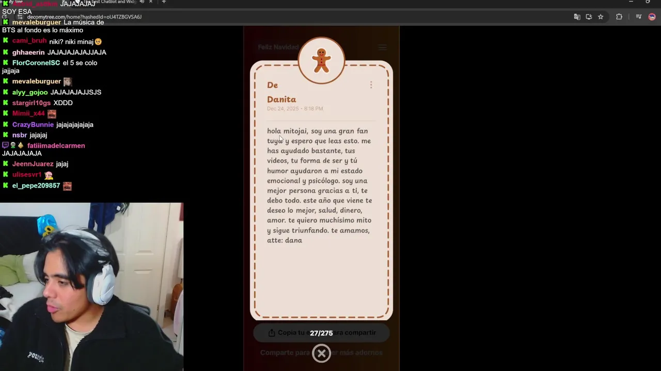The height and width of the screenshot is (371, 661).
Task: Click chat username FlorCoronelSC
Action: click(x=36, y=63)
